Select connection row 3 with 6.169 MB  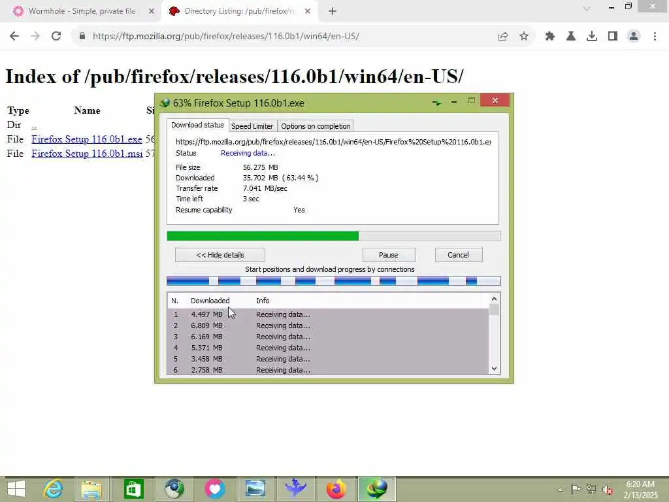[328, 337]
